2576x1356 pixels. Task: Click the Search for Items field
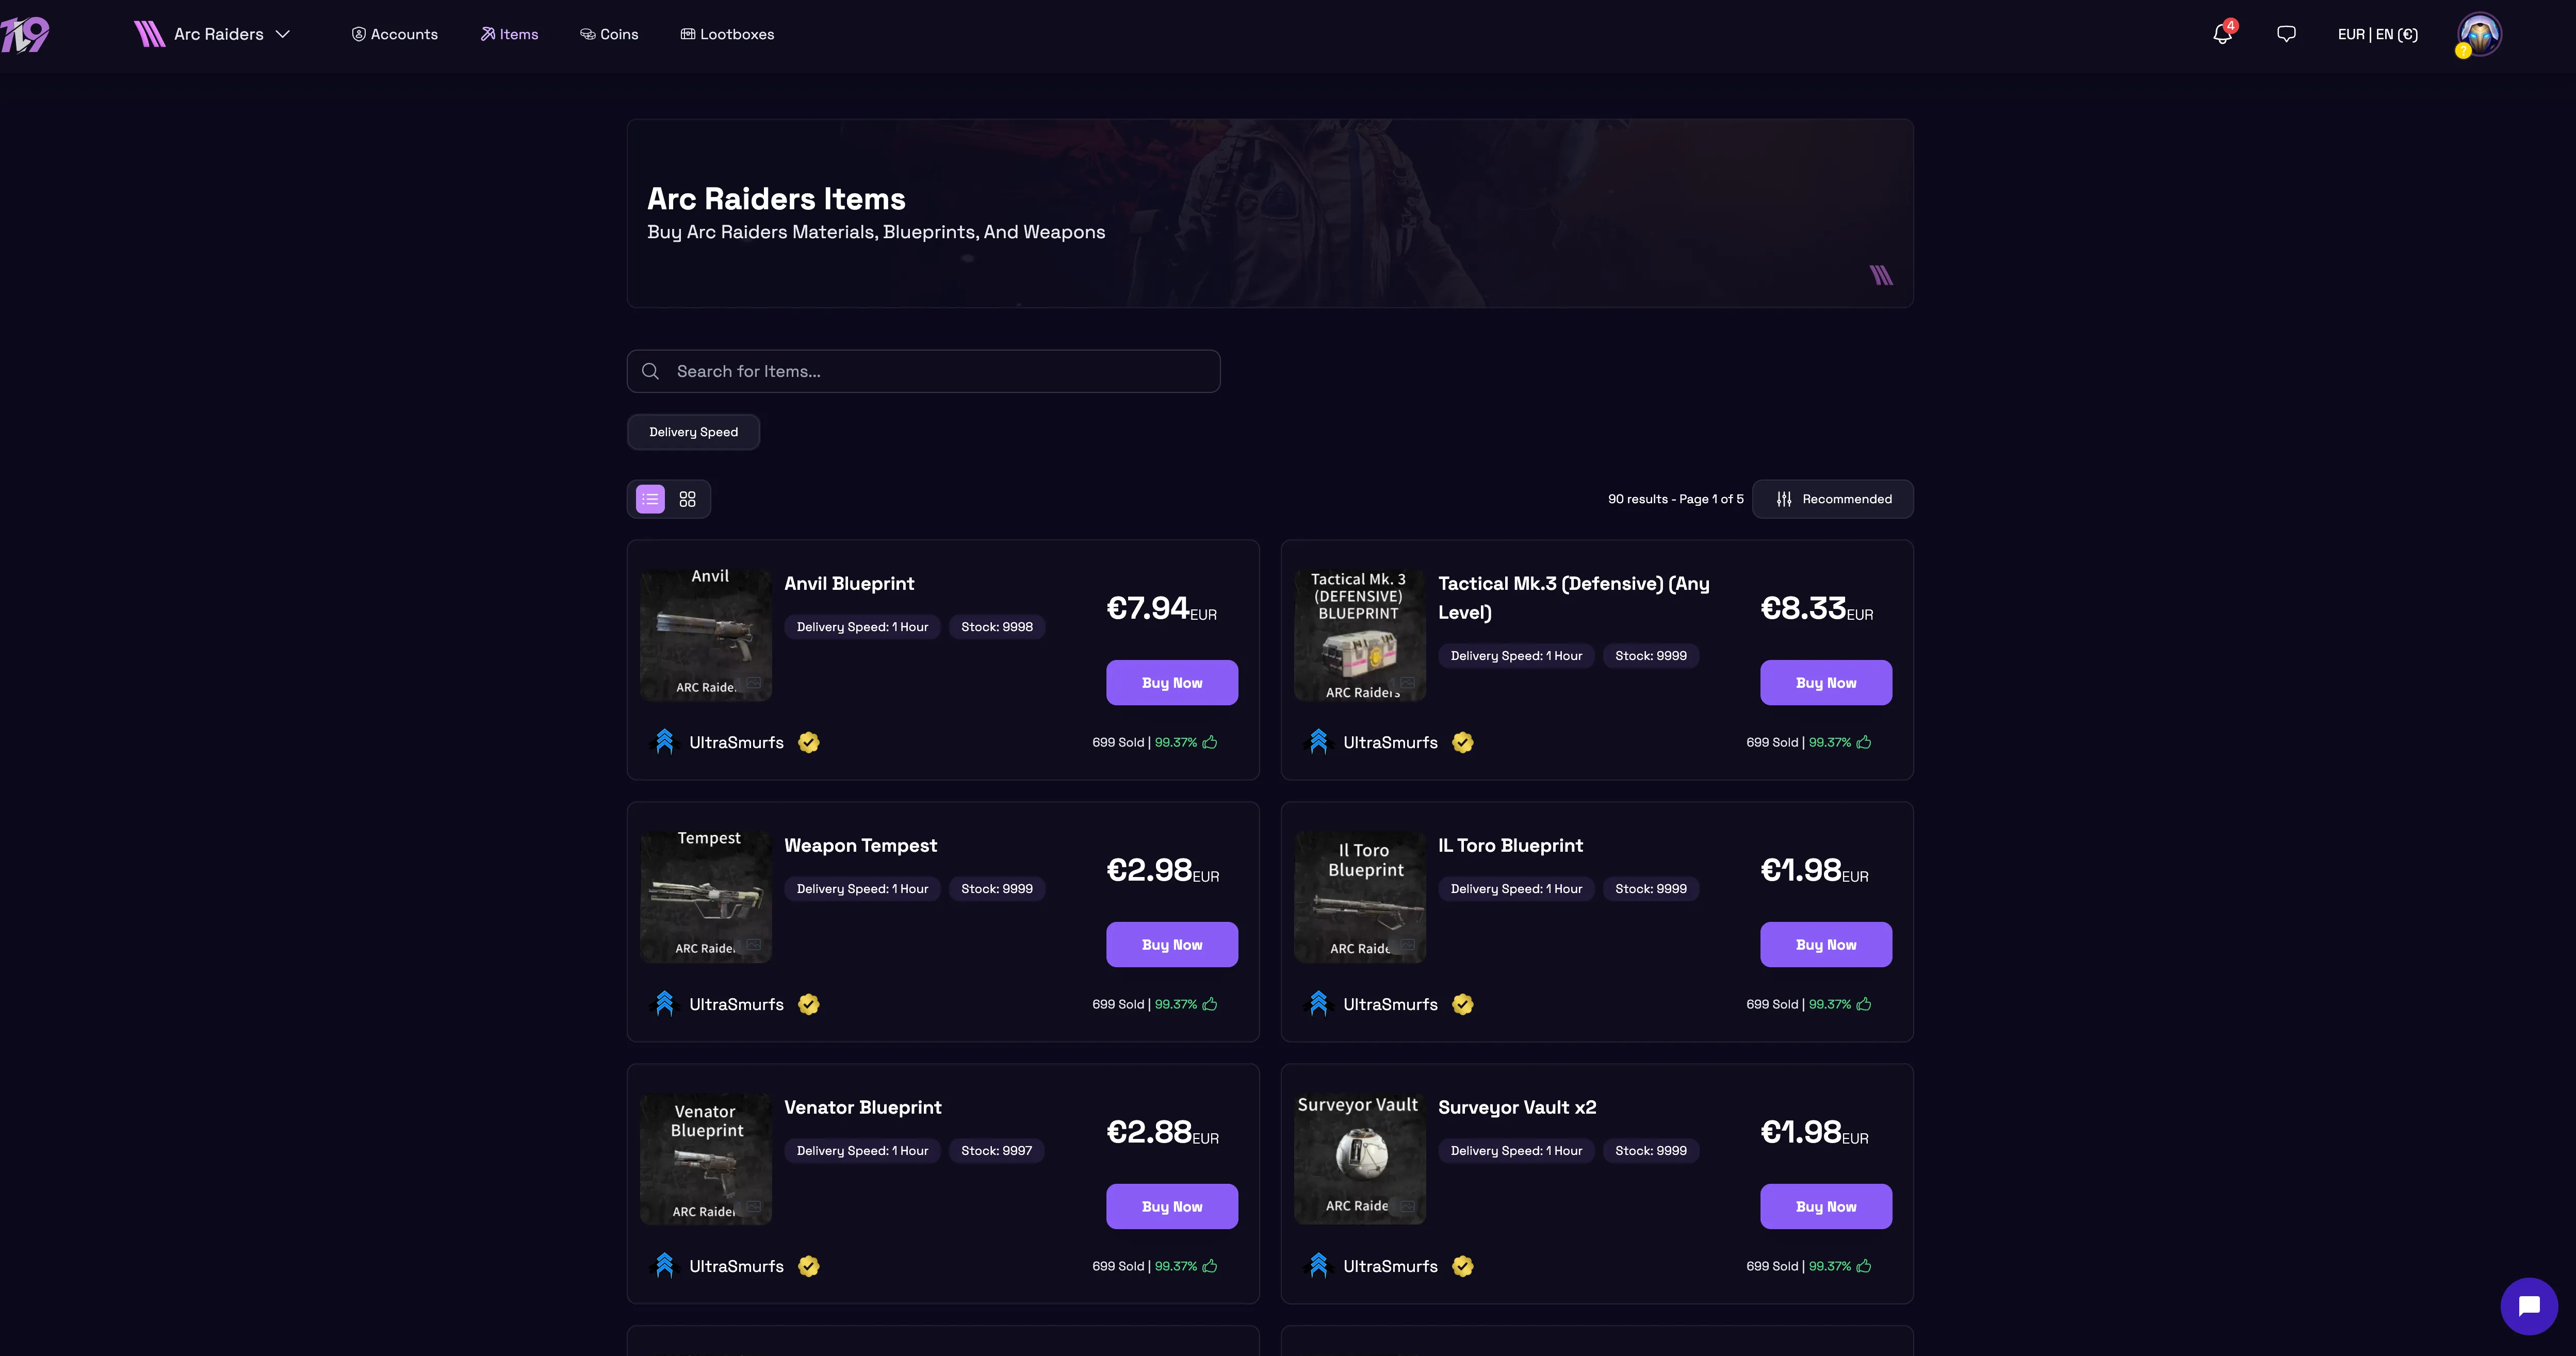[x=922, y=371]
